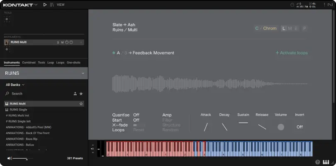The image size is (336, 166).
Task: Add a tool with the Tools plus button
Action: (x=7, y=19)
